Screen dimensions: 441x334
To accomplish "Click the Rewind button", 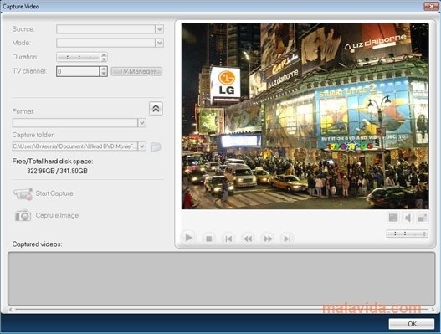I will tap(248, 239).
